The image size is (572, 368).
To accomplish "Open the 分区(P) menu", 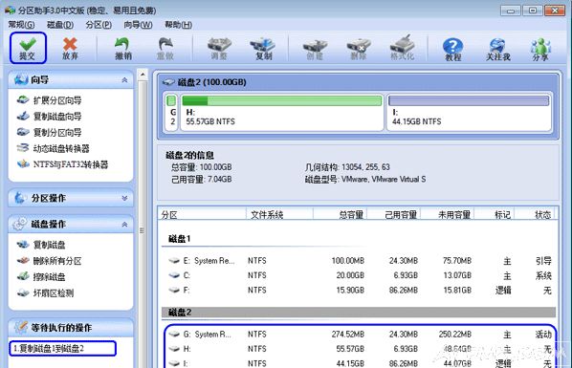I will click(99, 25).
